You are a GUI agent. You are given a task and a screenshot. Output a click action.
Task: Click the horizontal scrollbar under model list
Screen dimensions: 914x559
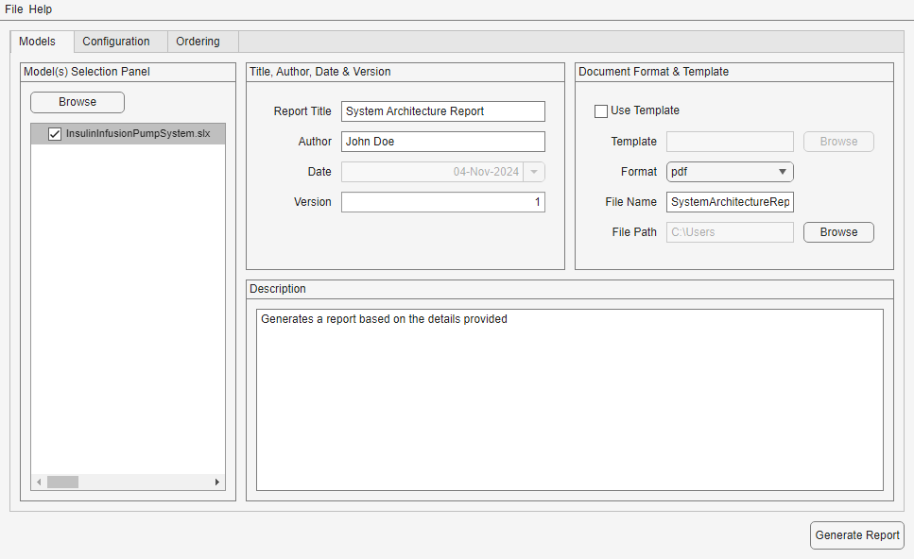62,482
